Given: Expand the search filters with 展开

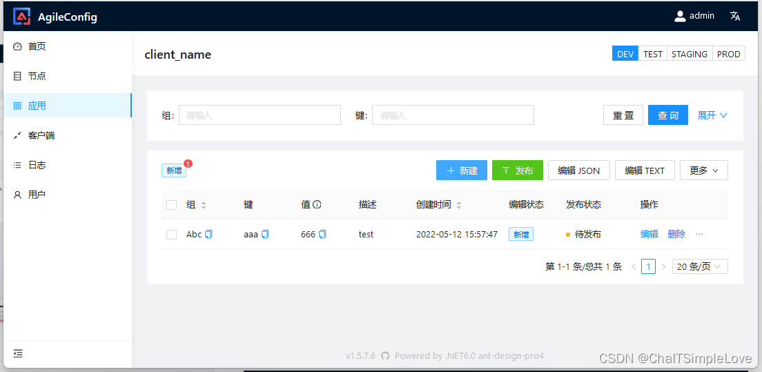Looking at the screenshot, I should pyautogui.click(x=712, y=115).
